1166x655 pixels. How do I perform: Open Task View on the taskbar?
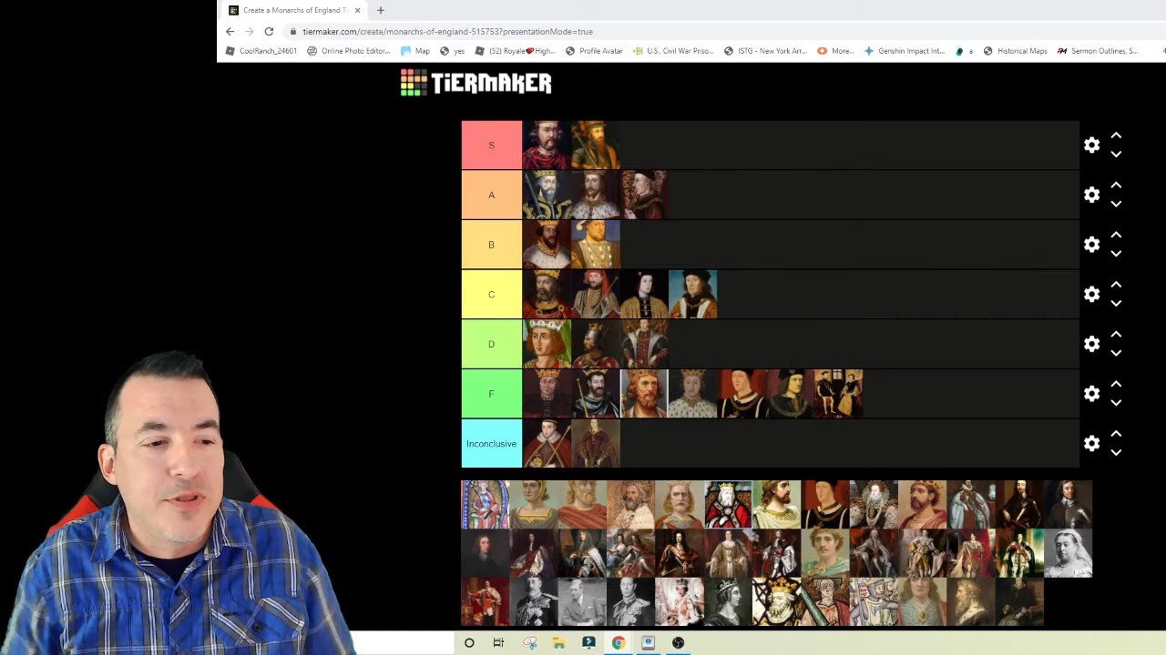498,642
